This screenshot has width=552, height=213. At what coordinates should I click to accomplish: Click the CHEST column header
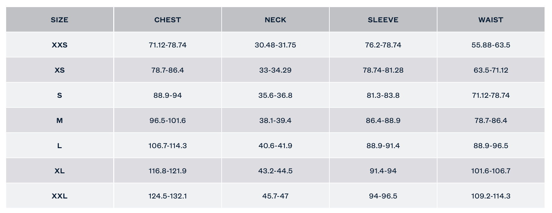[168, 20]
